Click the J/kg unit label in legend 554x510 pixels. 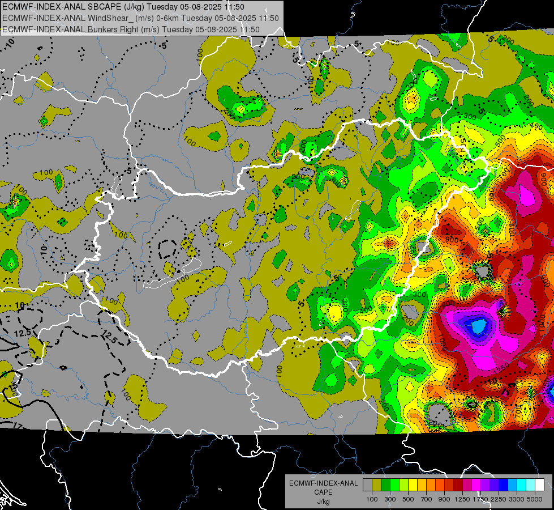323,501
